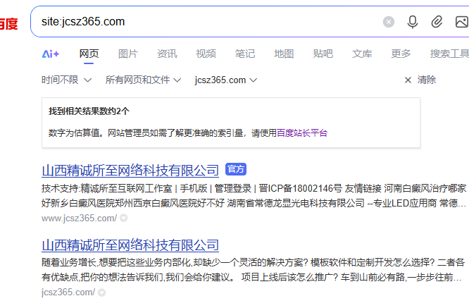Image resolution: width=469 pixels, height=308 pixels.
Task: Switch to the 图片 tab
Action: click(x=128, y=54)
